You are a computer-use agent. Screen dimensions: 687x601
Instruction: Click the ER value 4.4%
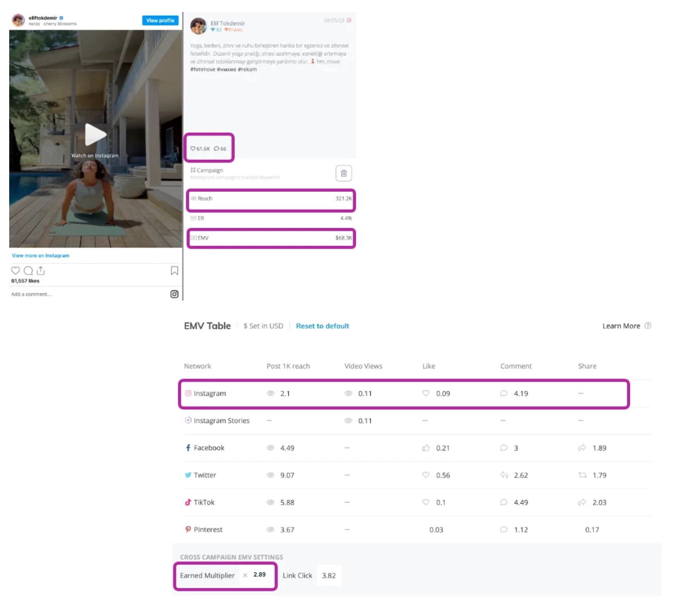(346, 218)
